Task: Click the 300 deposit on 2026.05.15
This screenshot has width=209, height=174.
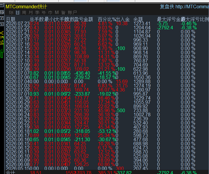Action: click(120, 168)
